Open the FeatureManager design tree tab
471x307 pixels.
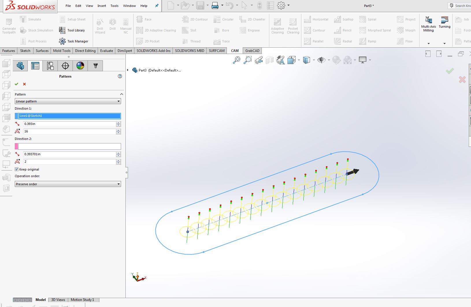point(20,66)
